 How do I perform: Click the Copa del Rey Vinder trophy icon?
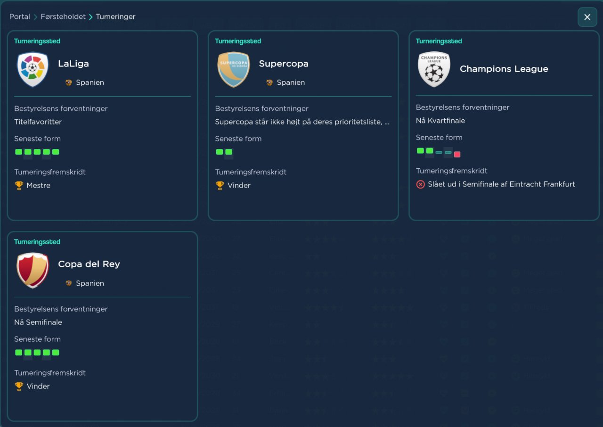click(19, 386)
